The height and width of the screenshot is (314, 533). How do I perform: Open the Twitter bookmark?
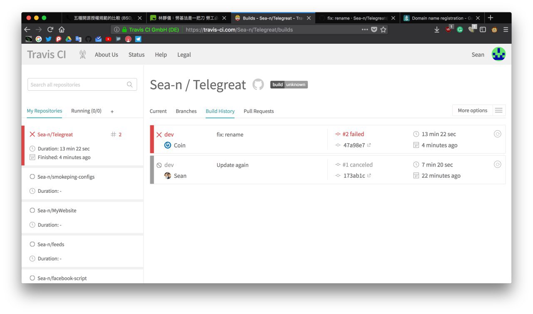[x=49, y=39]
